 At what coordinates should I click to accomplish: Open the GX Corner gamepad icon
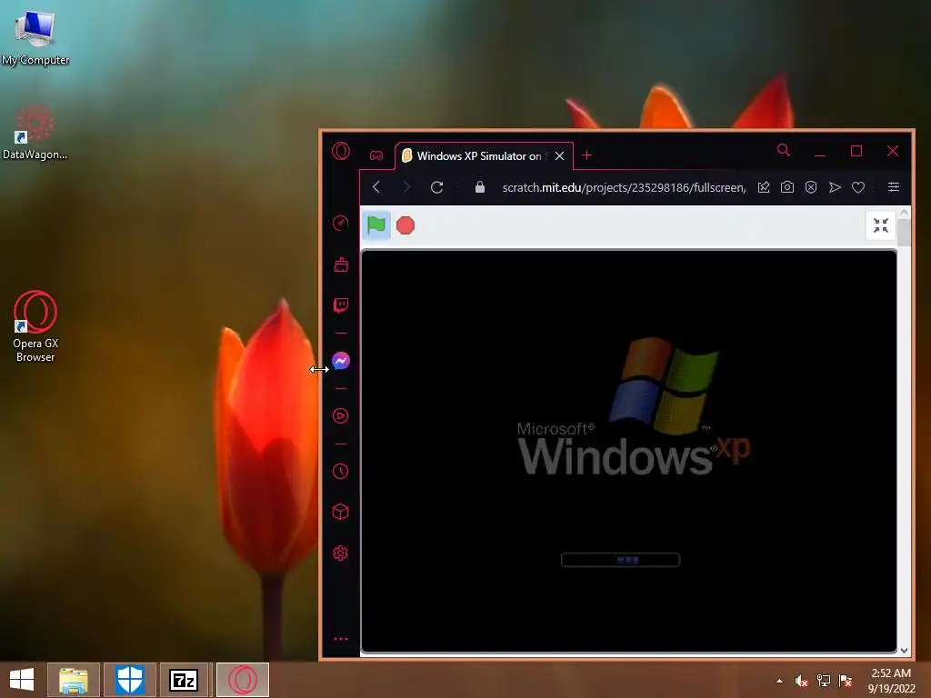click(376, 155)
